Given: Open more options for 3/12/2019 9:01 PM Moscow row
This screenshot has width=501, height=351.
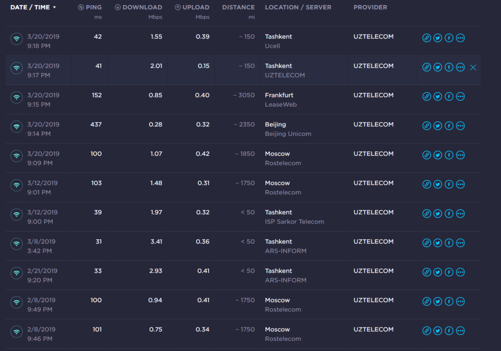Looking at the screenshot, I should pos(460,185).
